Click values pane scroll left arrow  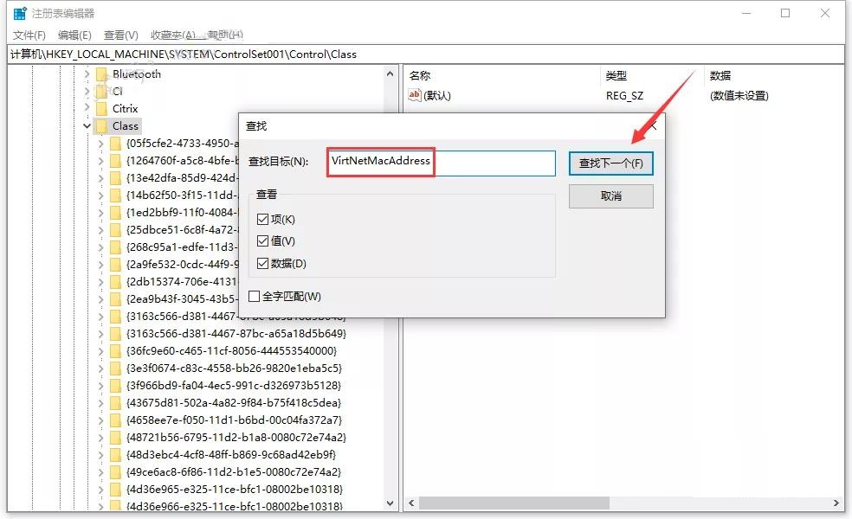[411, 503]
